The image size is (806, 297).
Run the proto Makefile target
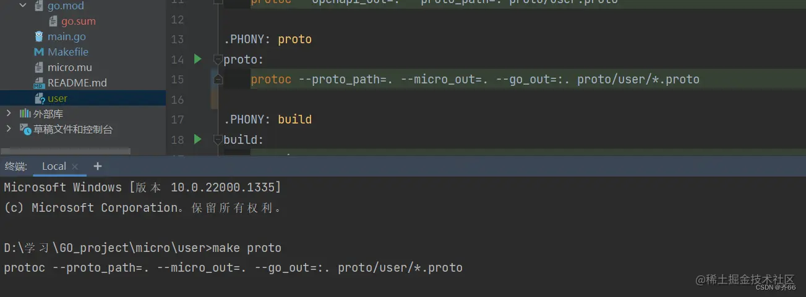[x=197, y=59]
